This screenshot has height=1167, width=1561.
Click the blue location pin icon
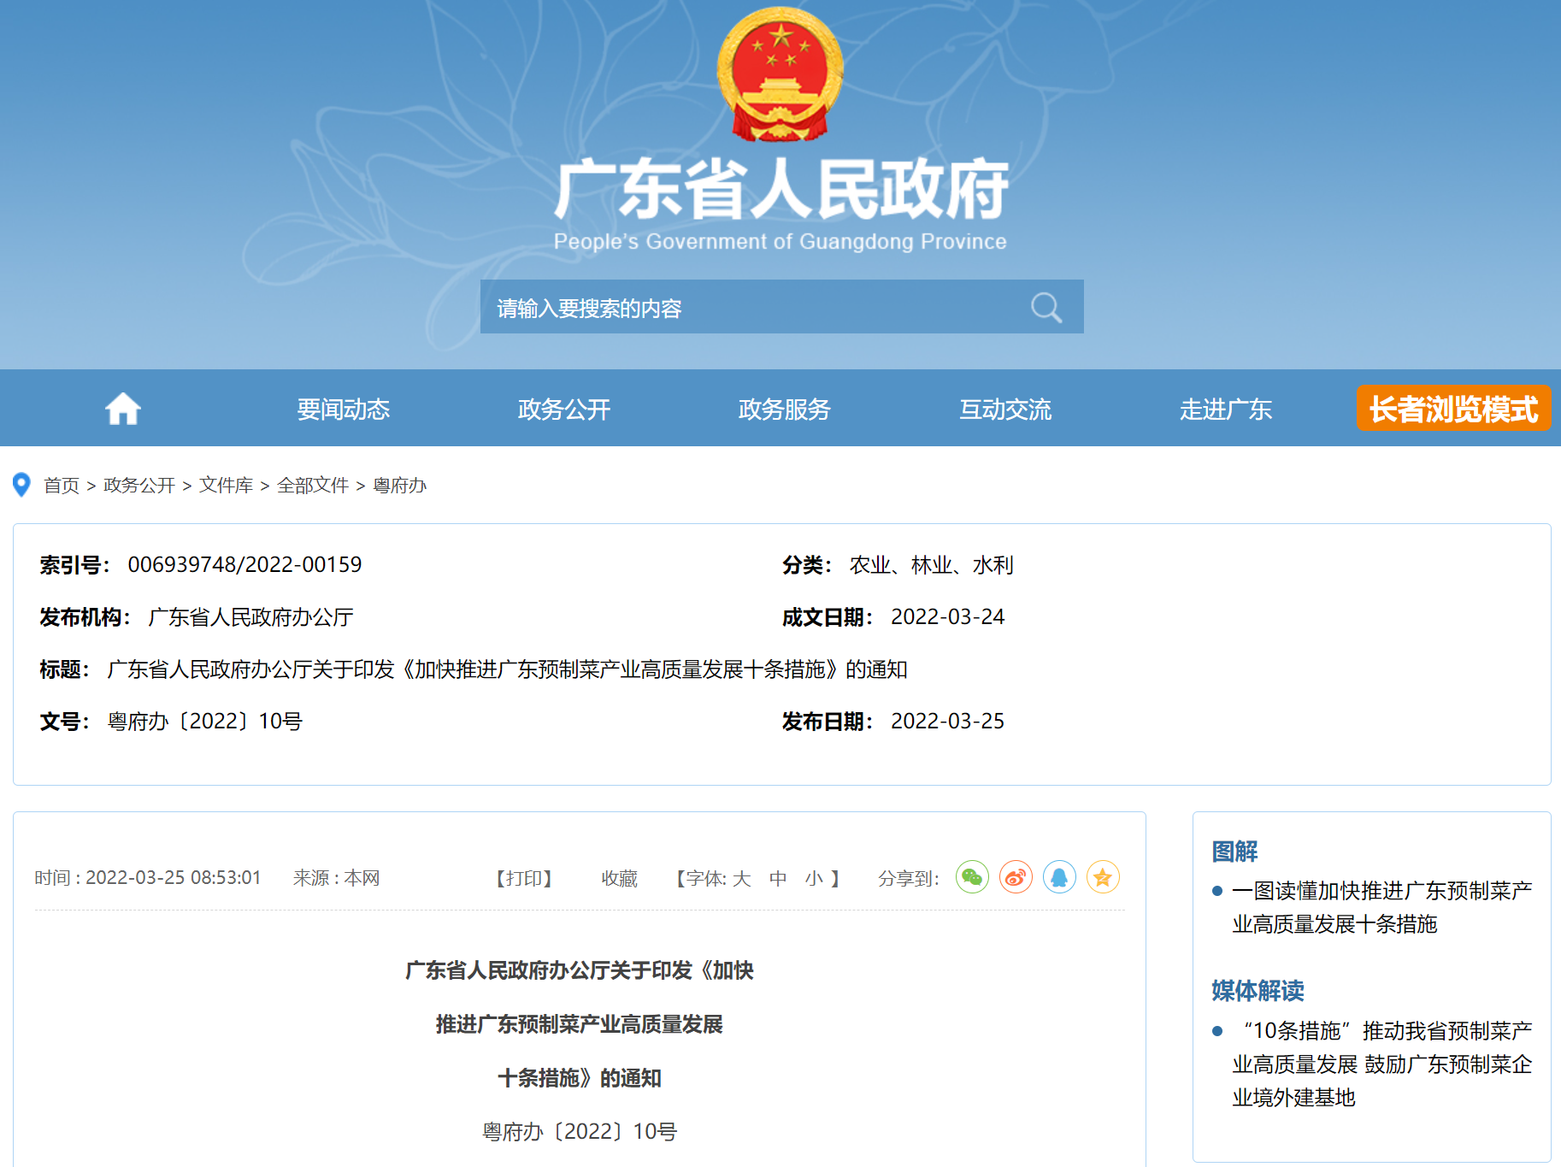coord(22,485)
